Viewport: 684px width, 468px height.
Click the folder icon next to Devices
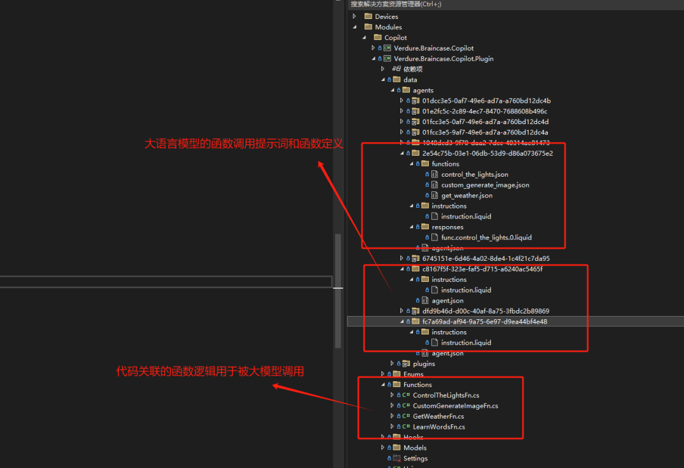click(x=368, y=16)
